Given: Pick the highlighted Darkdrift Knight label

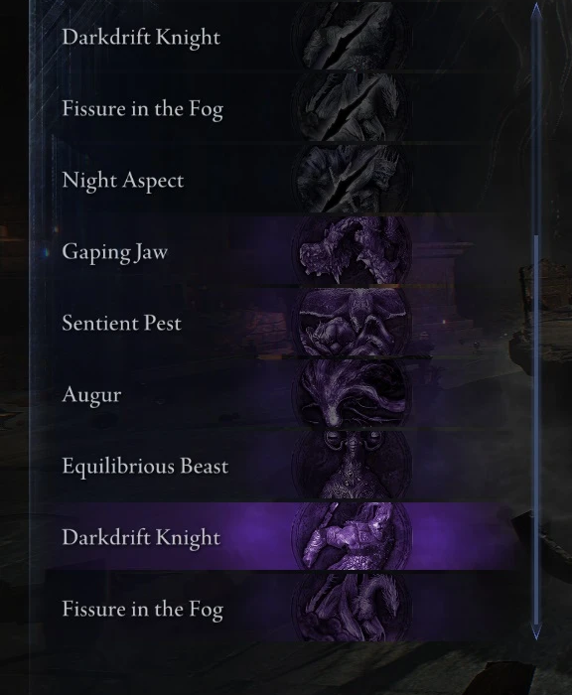Looking at the screenshot, I should coord(141,538).
